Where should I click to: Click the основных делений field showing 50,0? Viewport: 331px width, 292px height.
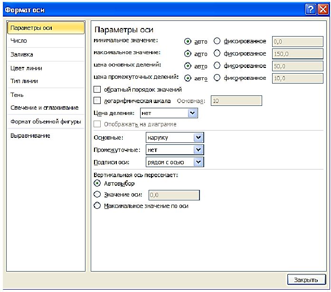click(x=297, y=66)
